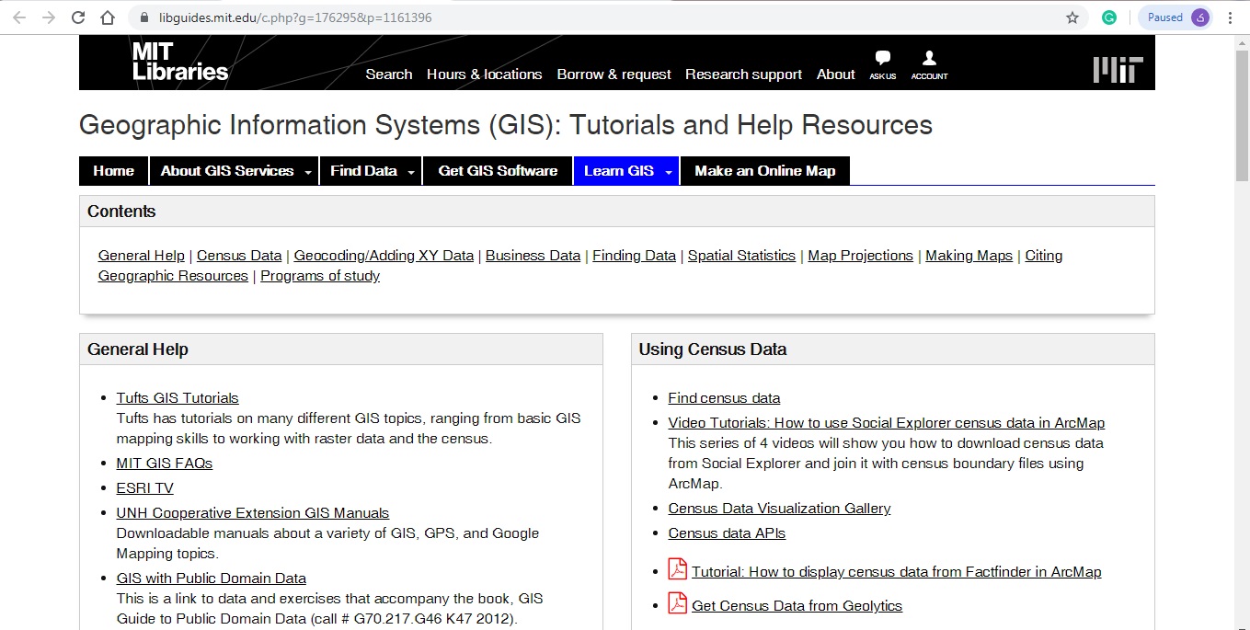The width and height of the screenshot is (1250, 630).
Task: Click the browser forward arrow
Action: 49,17
